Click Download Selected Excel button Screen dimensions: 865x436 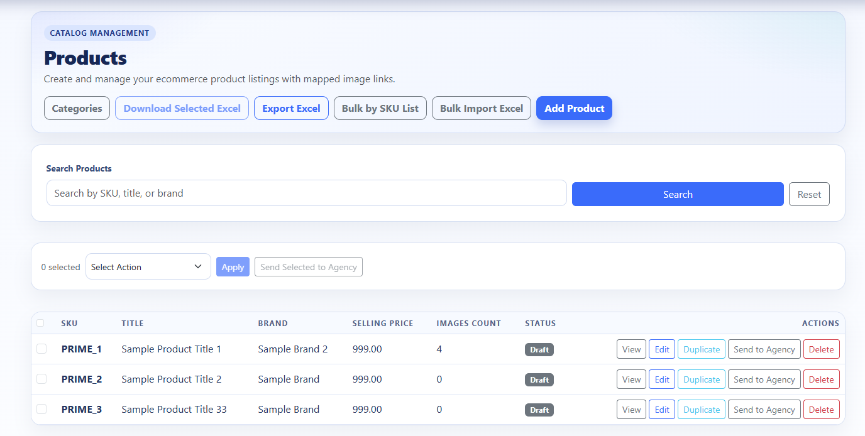coord(182,108)
